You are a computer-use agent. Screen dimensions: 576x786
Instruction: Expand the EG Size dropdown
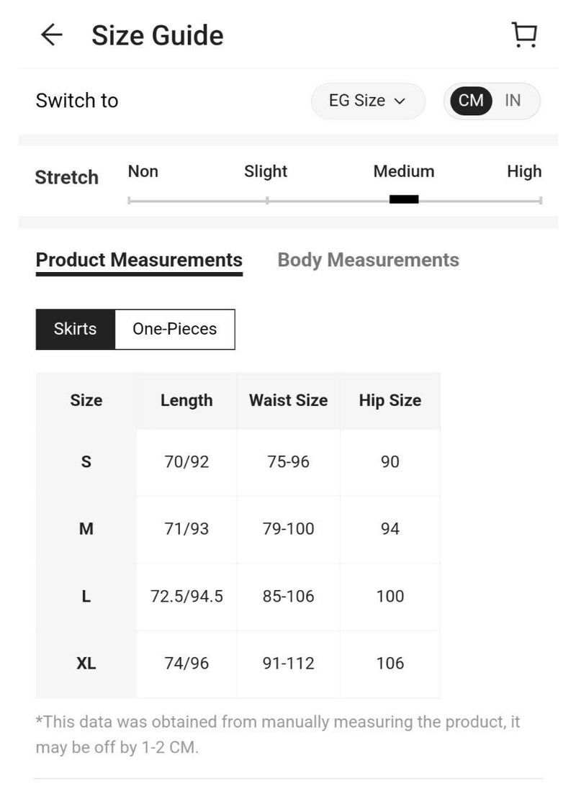[367, 101]
